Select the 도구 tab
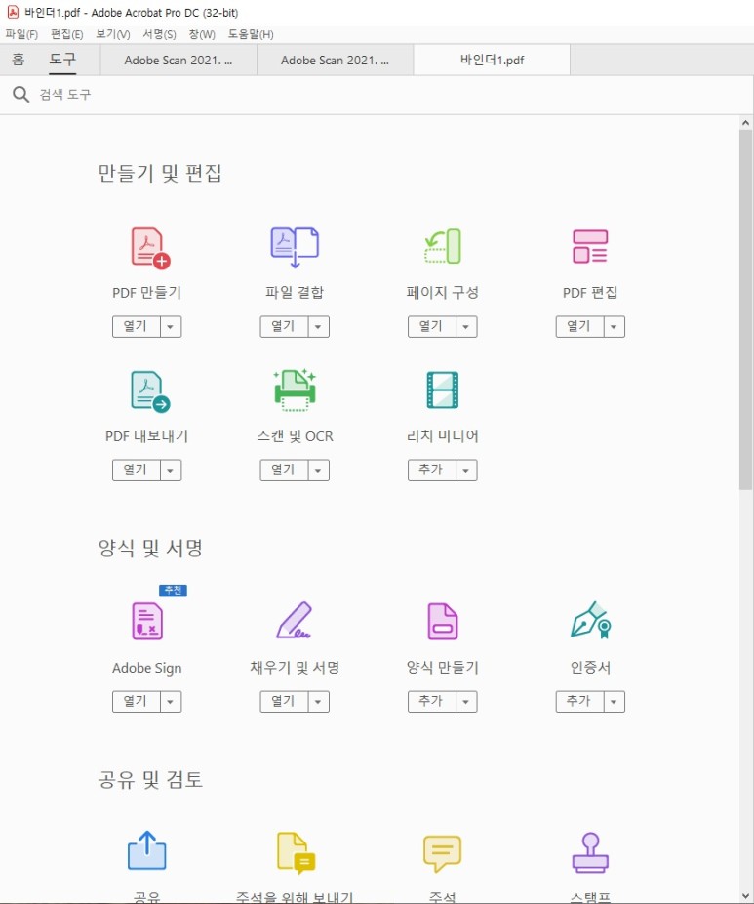 pos(62,60)
